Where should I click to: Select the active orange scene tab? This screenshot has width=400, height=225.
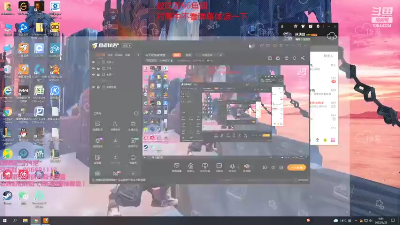point(100,55)
